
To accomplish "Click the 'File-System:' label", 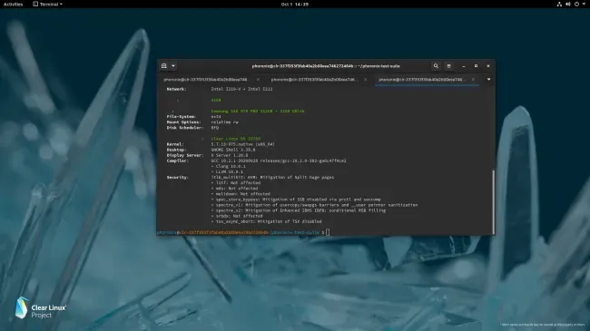I will [182, 117].
